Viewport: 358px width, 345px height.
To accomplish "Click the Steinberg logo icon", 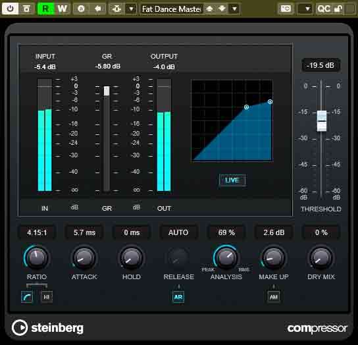I will [20, 328].
